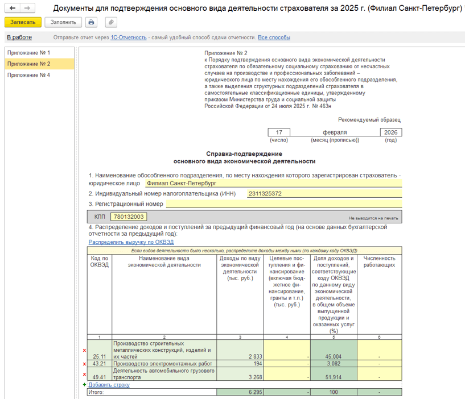The image size is (465, 399).
Task: Delete row with OKVED code 25.11
Action: tap(84, 350)
